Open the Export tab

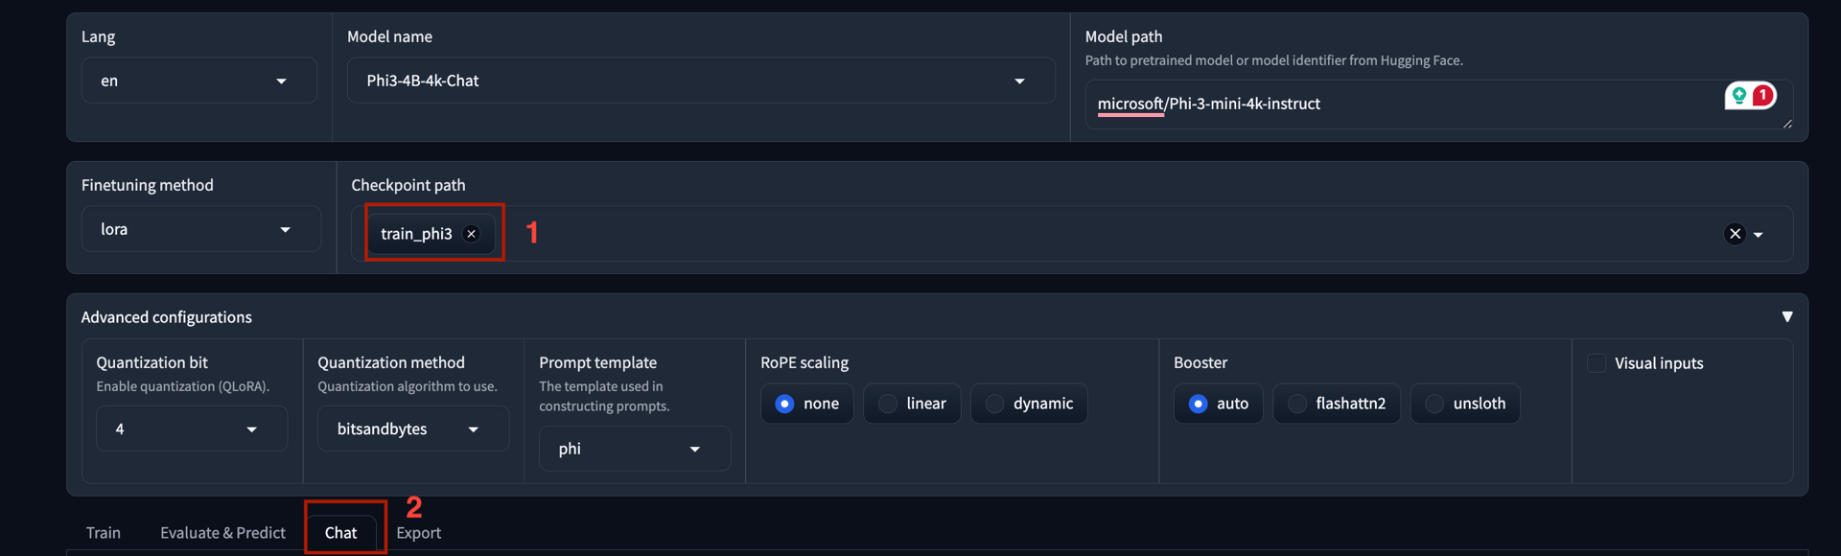point(419,533)
